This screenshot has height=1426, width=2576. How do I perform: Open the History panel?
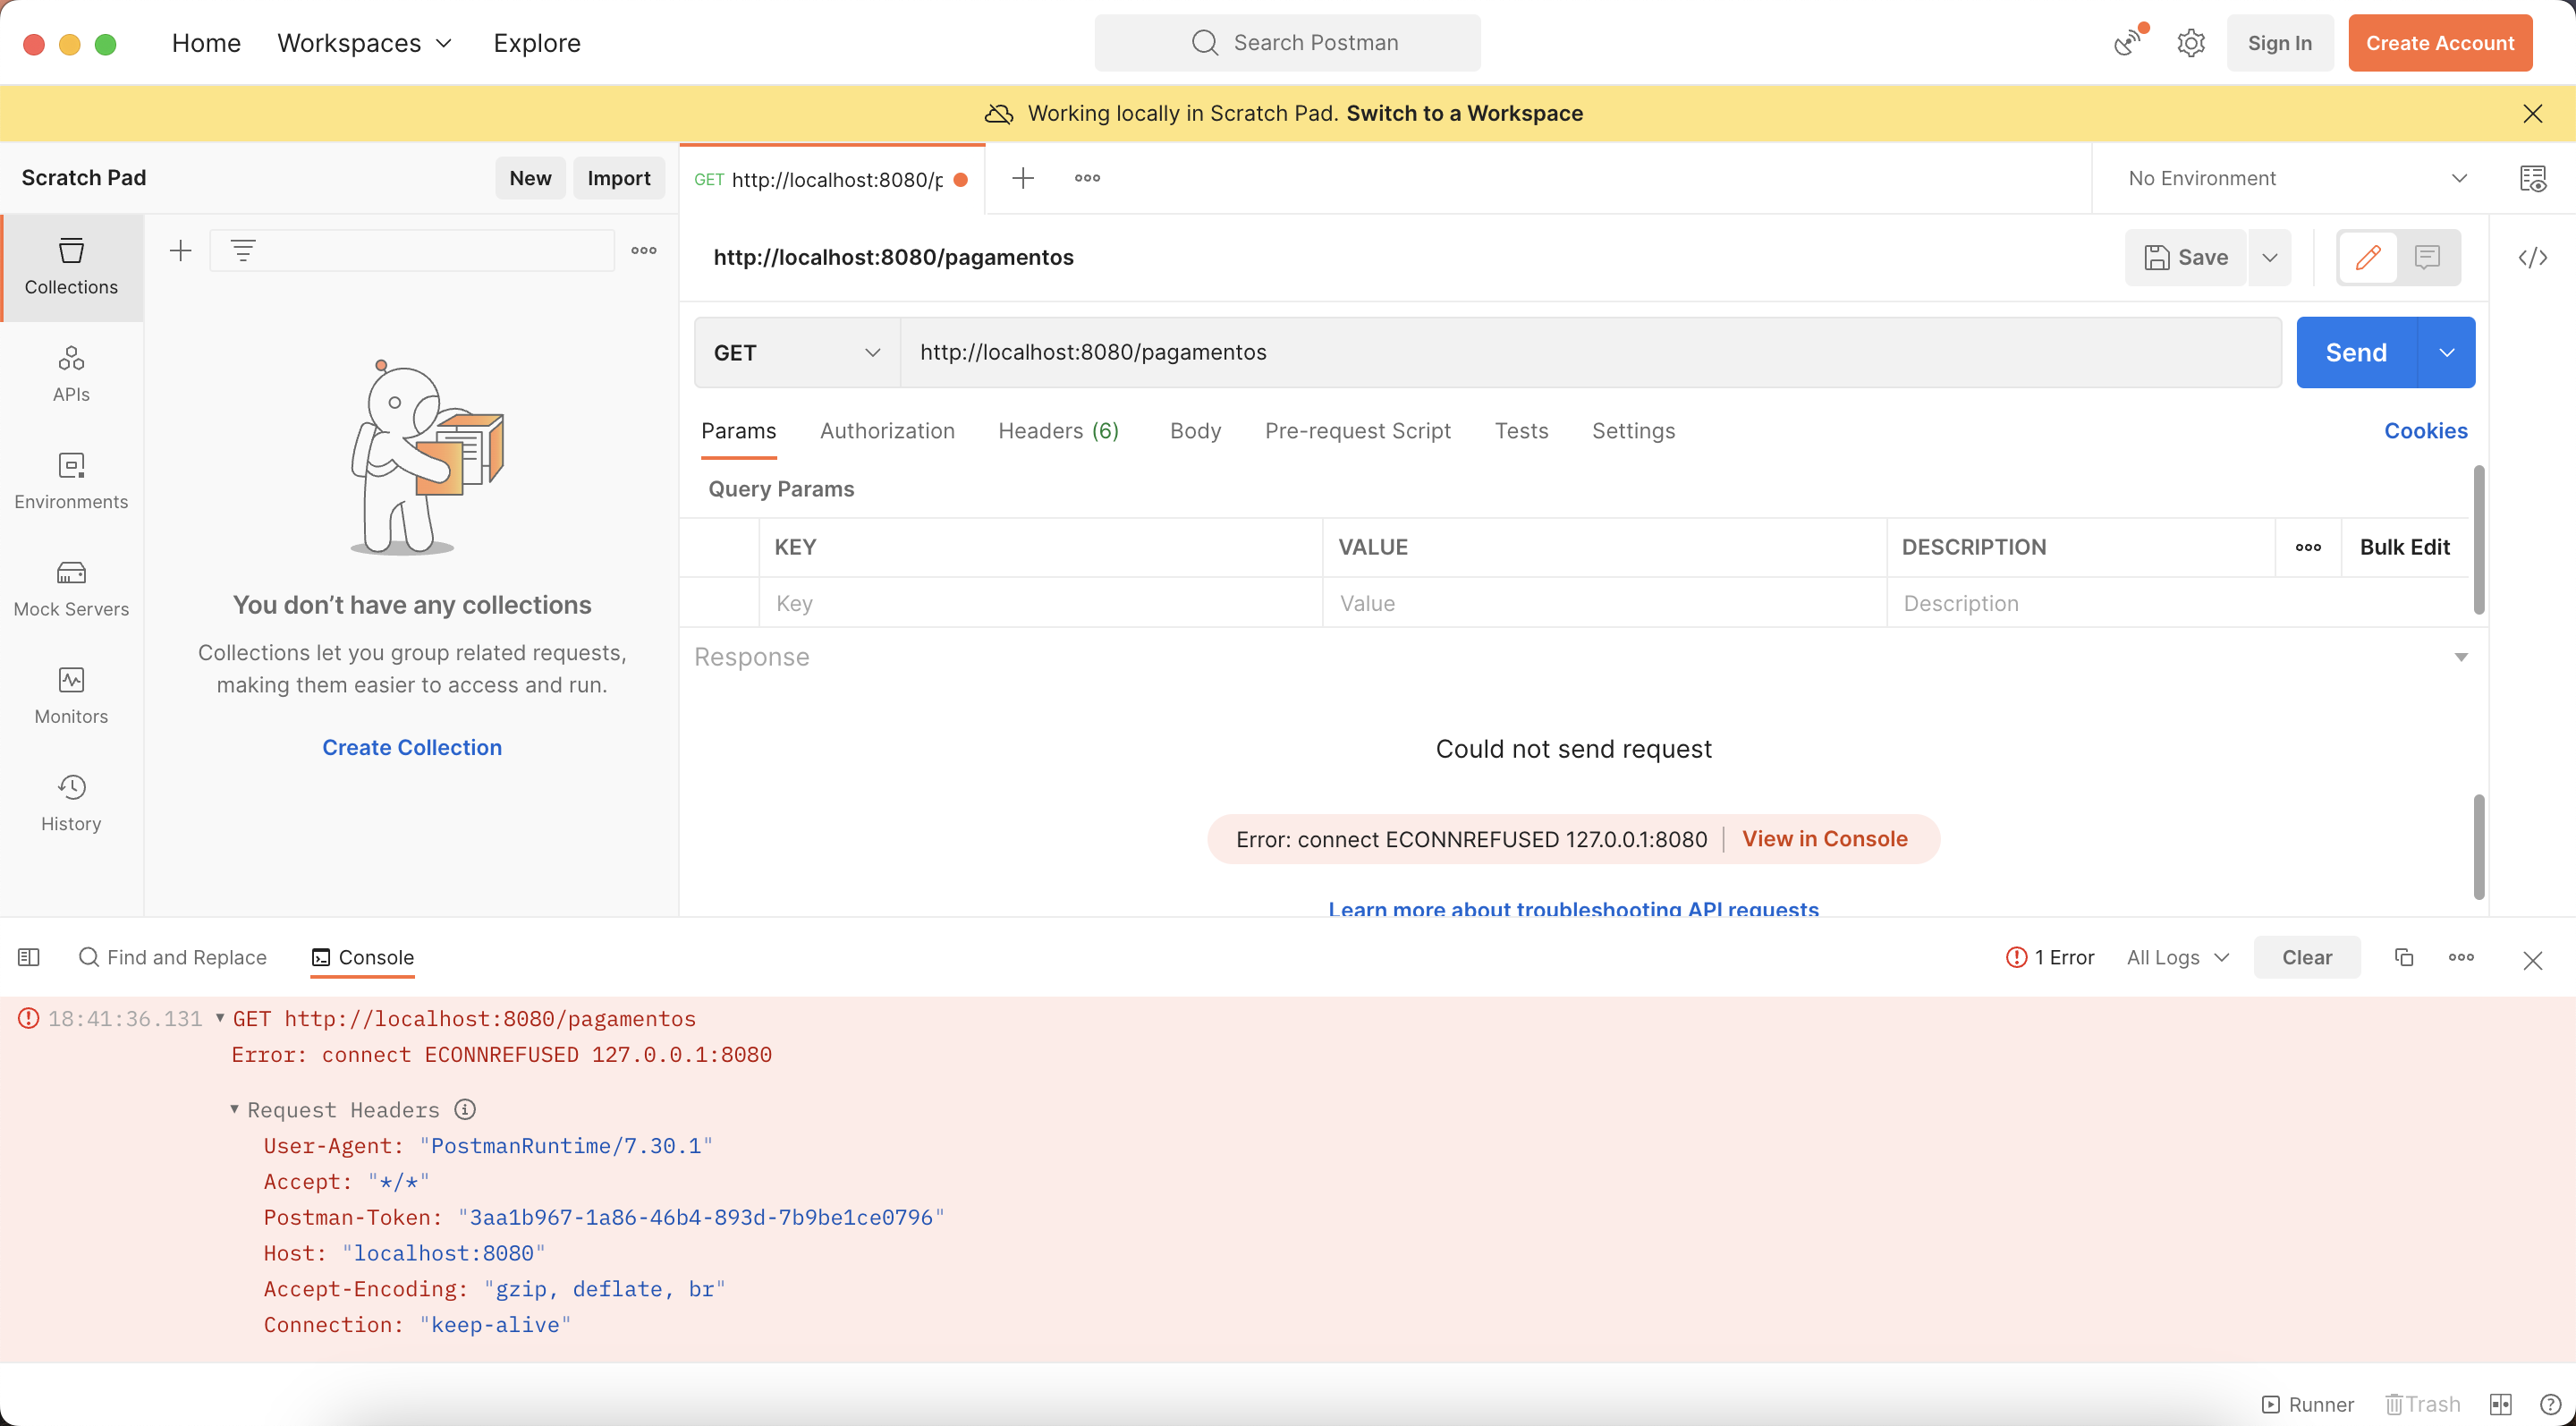point(70,804)
